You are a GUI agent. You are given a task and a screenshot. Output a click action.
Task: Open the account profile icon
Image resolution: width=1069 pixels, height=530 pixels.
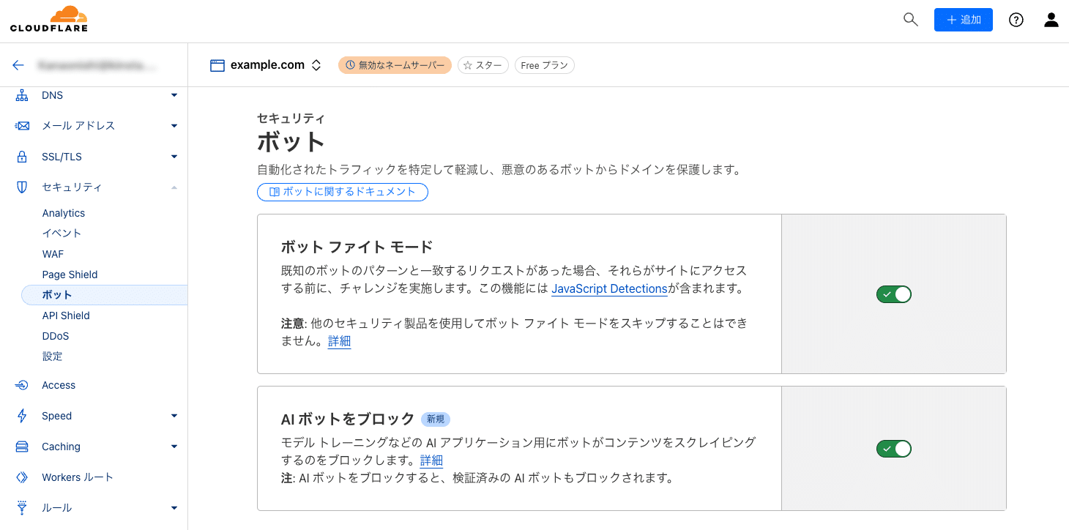1051,20
